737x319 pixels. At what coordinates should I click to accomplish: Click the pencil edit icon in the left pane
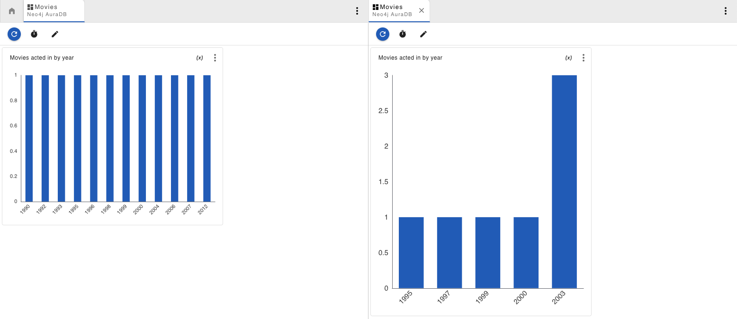pos(55,34)
